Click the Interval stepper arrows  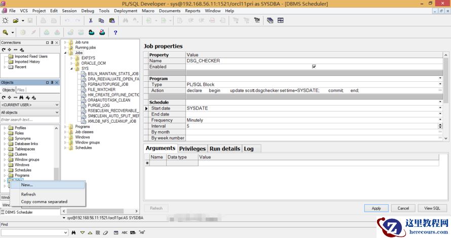(x=440, y=126)
